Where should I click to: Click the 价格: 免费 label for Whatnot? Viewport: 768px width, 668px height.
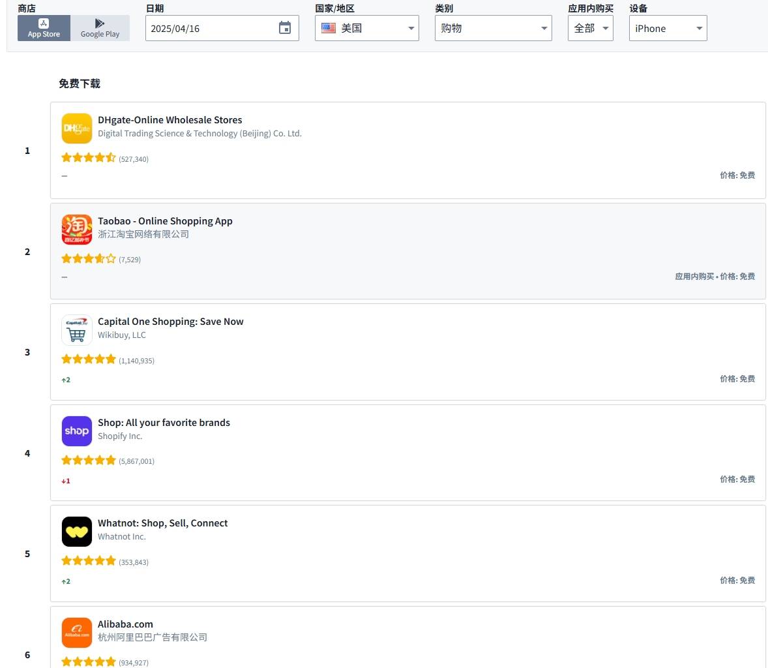click(x=737, y=581)
